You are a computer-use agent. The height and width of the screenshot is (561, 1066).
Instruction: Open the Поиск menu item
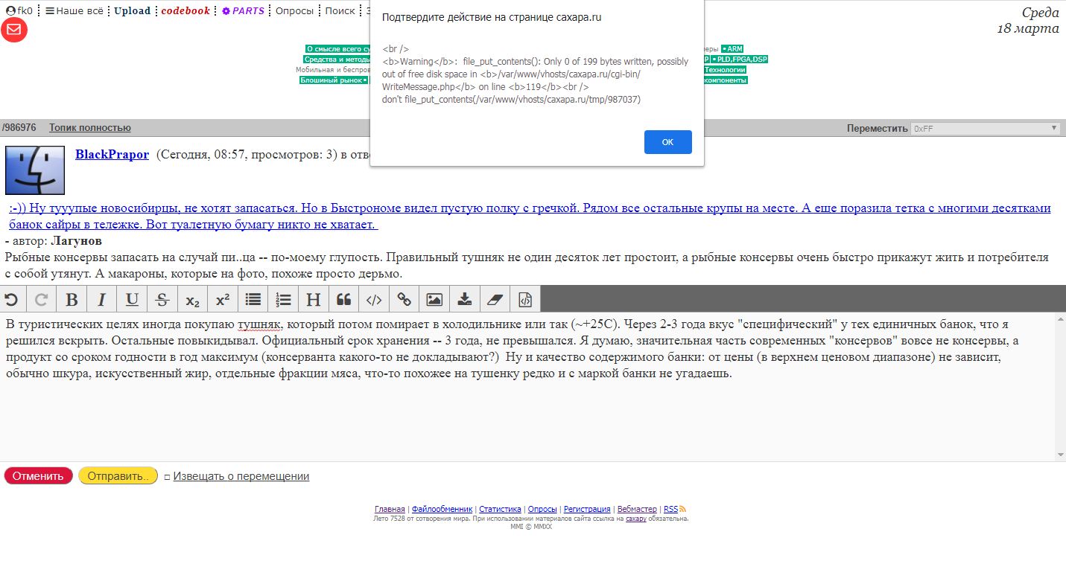340,11
